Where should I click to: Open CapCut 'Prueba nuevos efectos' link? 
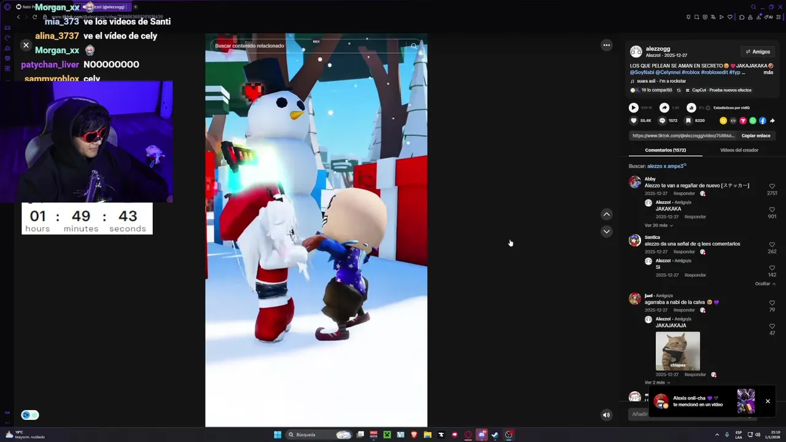718,90
